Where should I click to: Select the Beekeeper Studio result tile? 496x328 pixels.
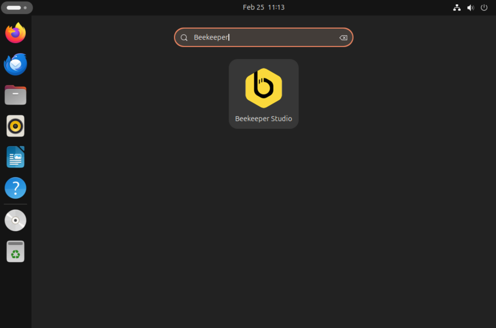click(x=263, y=94)
